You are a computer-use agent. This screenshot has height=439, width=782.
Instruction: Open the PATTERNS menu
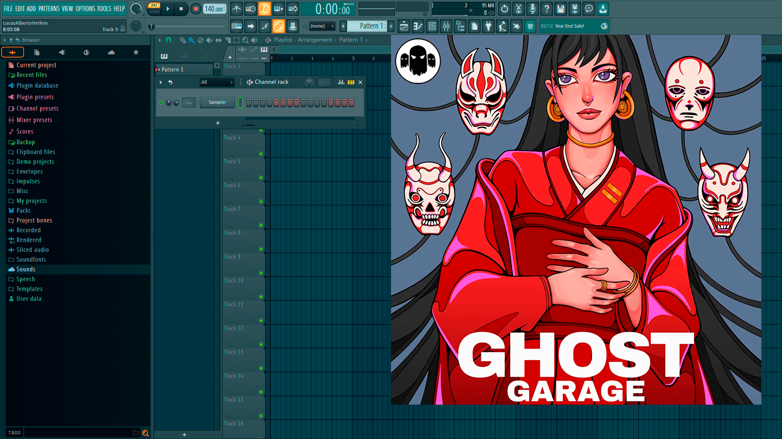[49, 9]
